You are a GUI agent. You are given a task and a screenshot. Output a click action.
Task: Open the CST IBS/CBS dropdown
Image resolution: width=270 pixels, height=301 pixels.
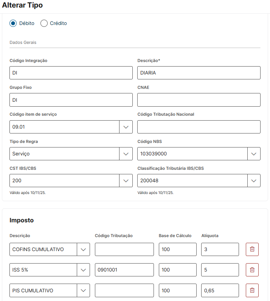tap(126, 181)
